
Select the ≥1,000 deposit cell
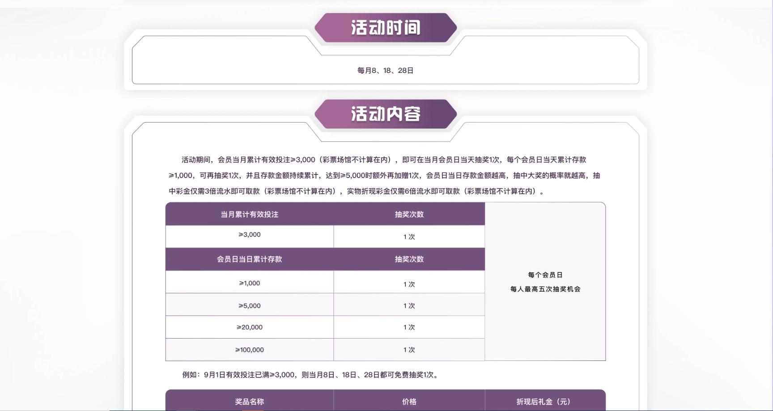tap(249, 283)
